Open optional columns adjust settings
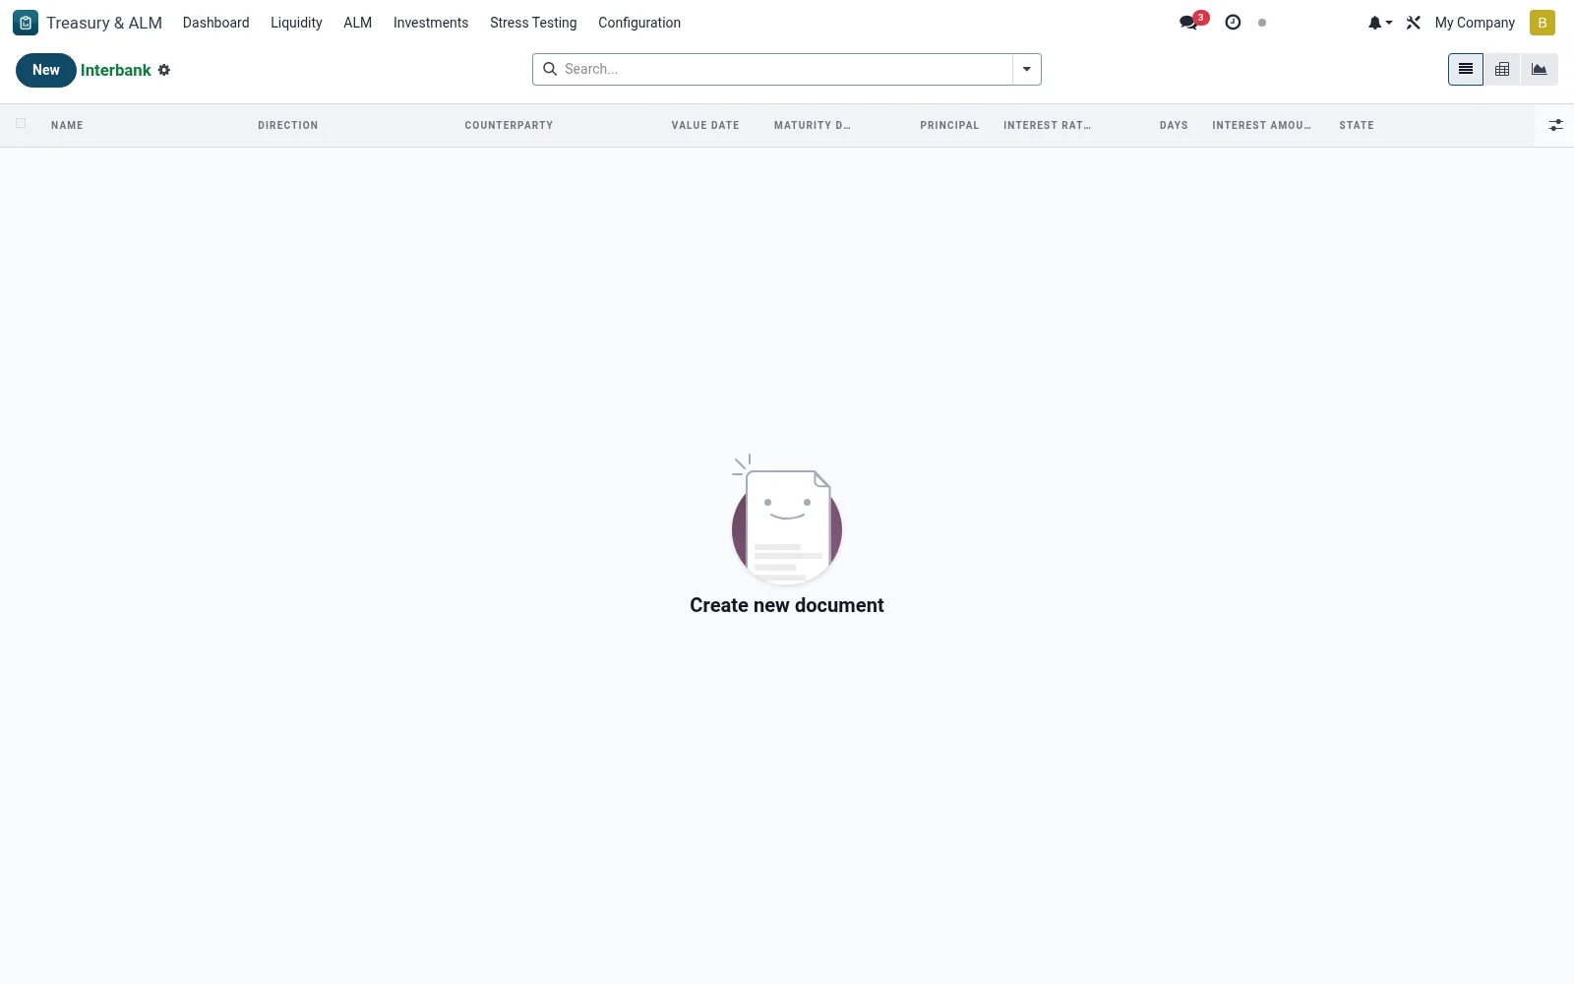 (x=1555, y=125)
